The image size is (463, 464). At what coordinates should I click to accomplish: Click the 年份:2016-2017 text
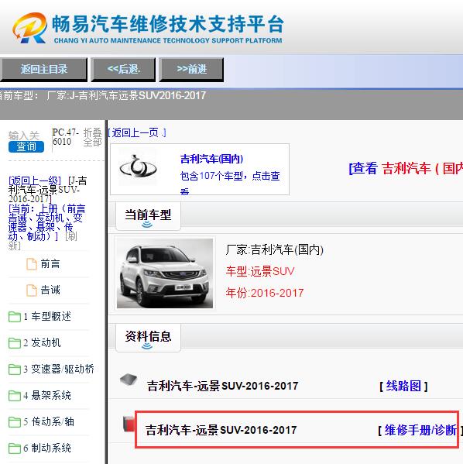pos(265,293)
